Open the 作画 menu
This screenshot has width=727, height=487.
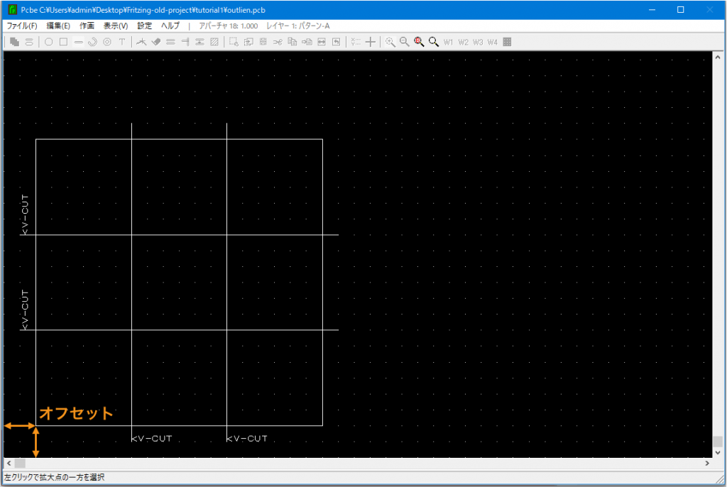coord(87,26)
